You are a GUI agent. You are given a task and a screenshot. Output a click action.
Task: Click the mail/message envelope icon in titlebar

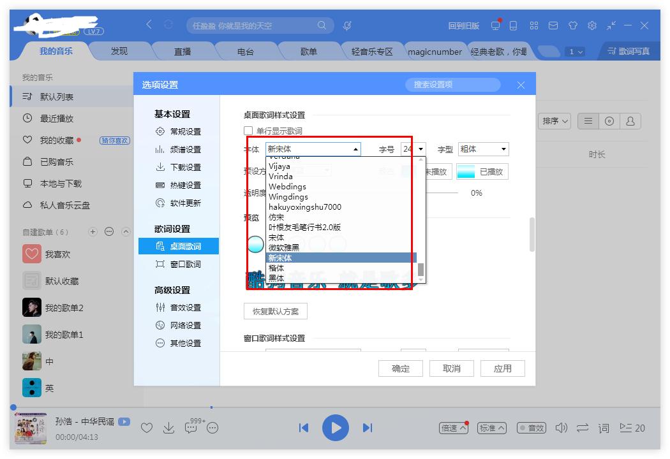tap(553, 25)
